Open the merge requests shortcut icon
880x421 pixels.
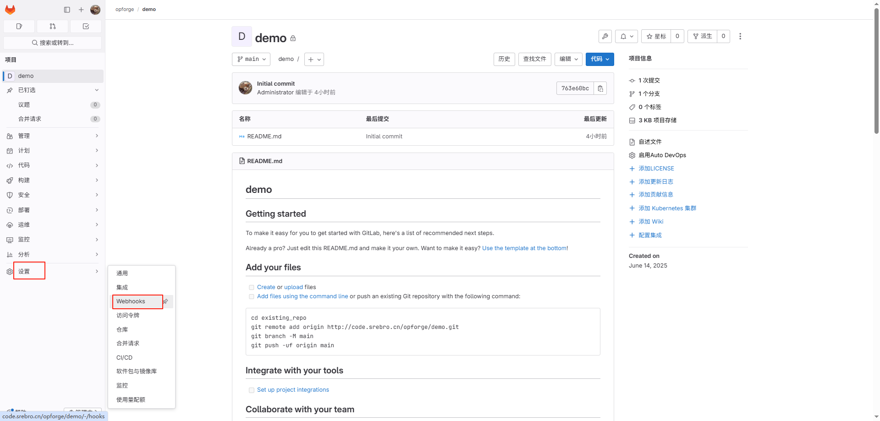click(x=52, y=27)
